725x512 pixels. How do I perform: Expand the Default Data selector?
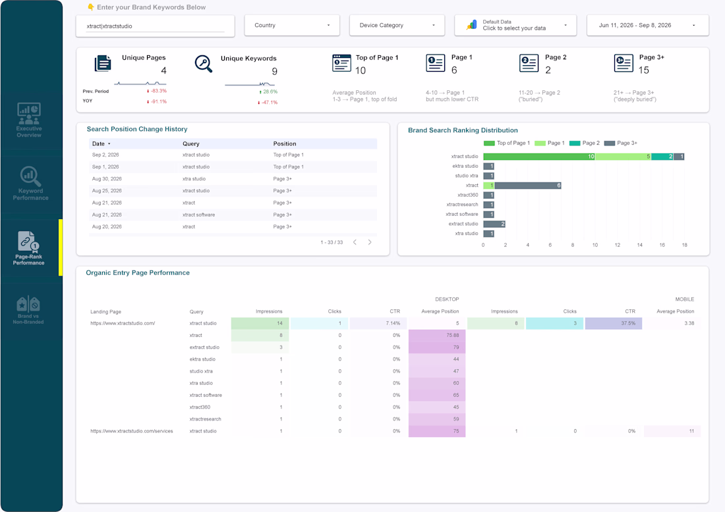coord(515,26)
